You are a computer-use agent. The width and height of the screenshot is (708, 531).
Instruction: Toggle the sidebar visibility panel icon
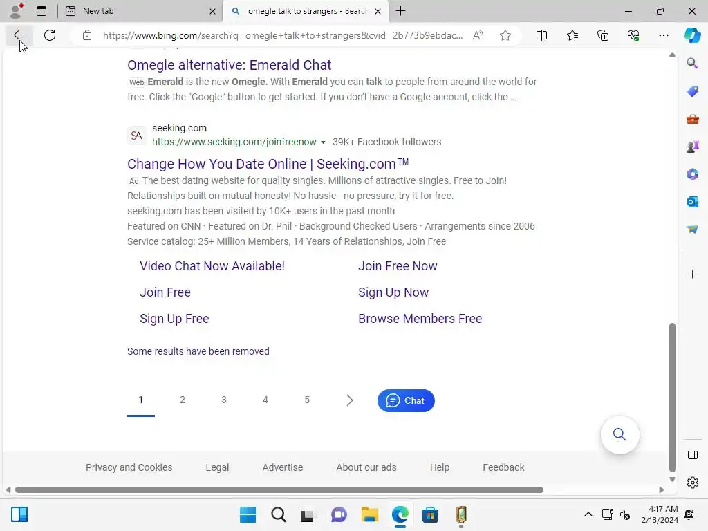(692, 455)
